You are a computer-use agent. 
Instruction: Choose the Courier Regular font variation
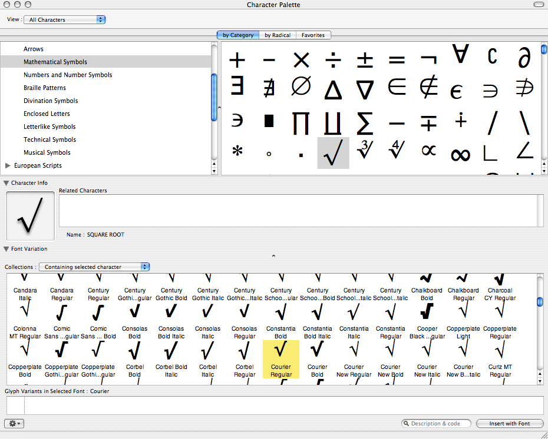pos(281,359)
